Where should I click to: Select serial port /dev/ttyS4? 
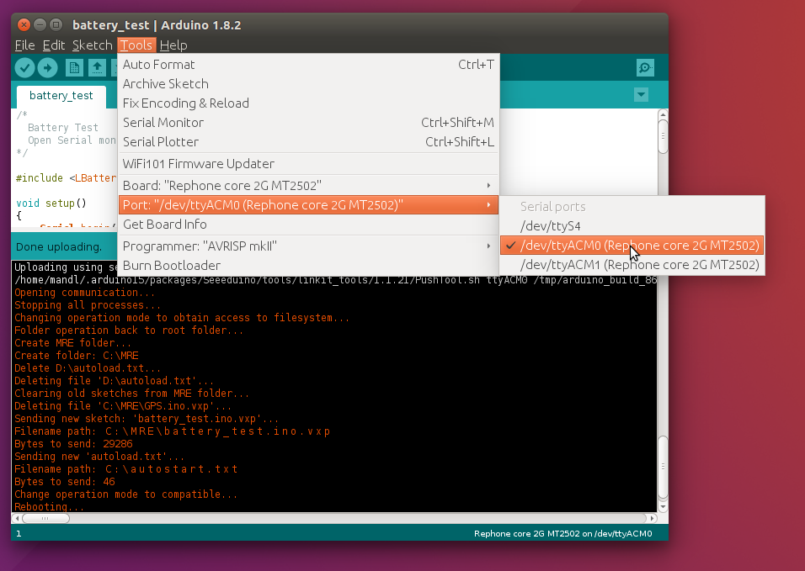632,226
